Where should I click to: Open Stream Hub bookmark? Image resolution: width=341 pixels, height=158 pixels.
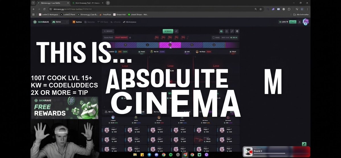click(x=120, y=15)
